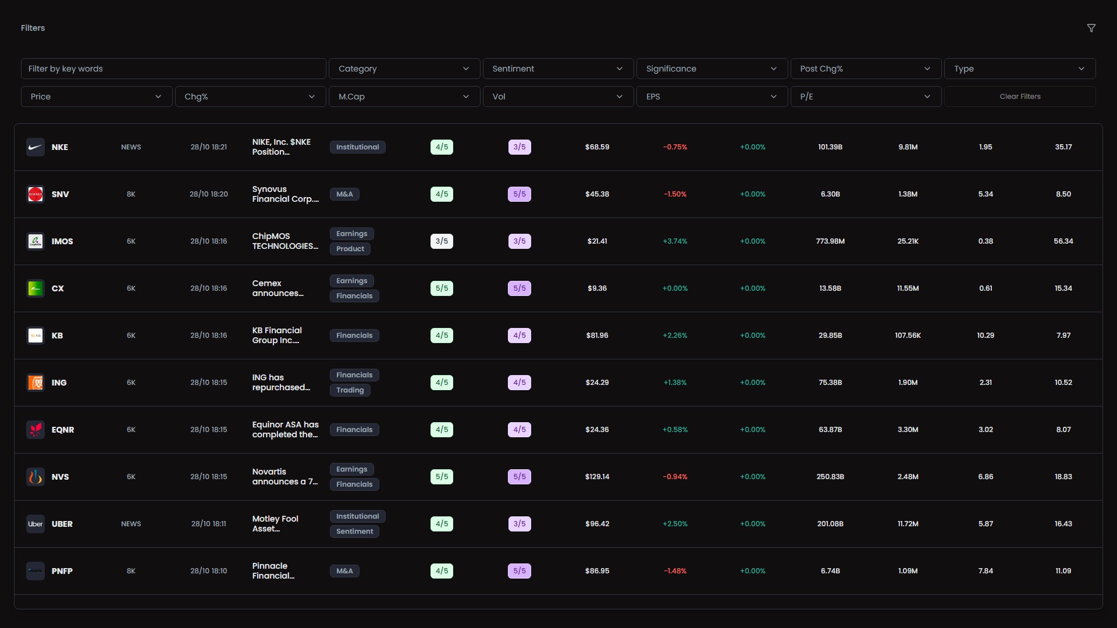1117x628 pixels.
Task: Open the Significance dropdown
Action: tap(712, 69)
